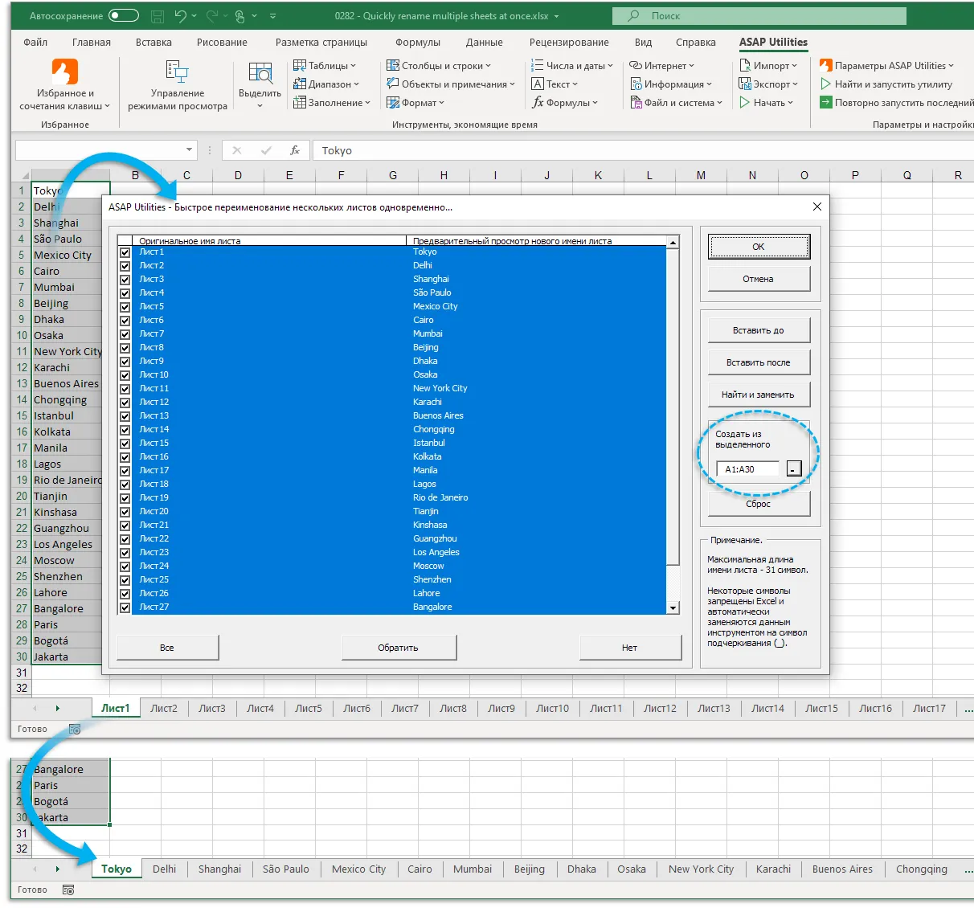Uncheck the checkbox for Лист9
This screenshot has width=974, height=908.
coord(125,362)
